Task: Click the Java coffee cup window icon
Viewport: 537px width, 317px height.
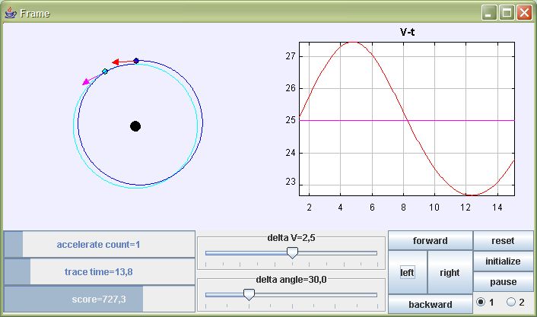Action: pyautogui.click(x=11, y=13)
